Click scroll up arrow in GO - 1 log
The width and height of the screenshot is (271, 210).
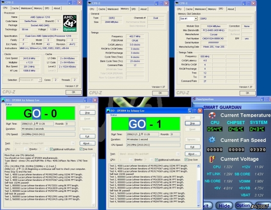coord(199,166)
